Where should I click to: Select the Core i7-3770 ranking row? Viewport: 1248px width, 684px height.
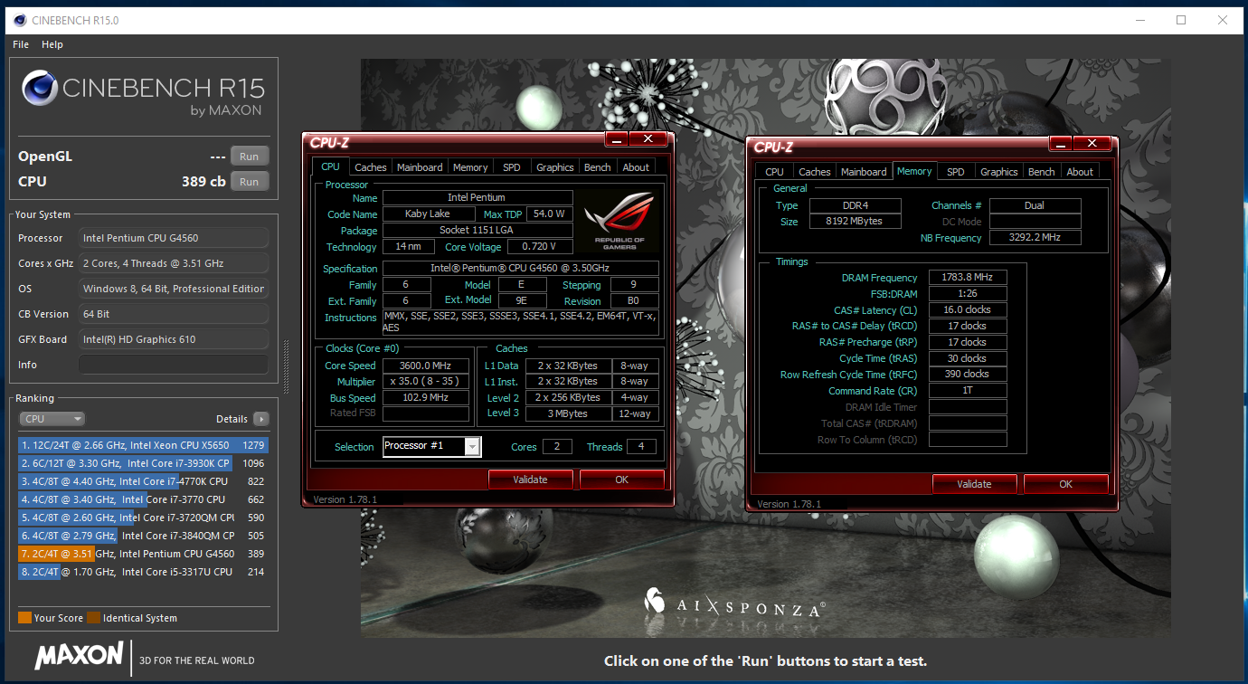[x=144, y=499]
